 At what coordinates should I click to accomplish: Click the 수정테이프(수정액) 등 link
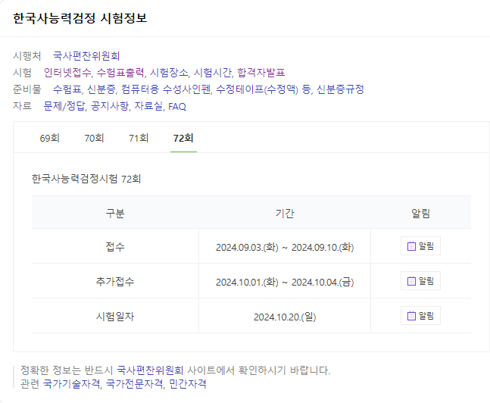pyautogui.click(x=264, y=89)
